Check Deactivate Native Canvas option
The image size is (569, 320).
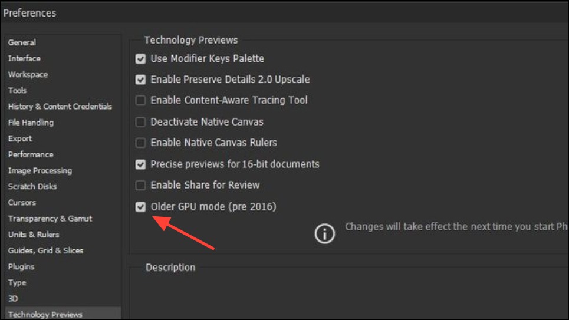tap(140, 122)
